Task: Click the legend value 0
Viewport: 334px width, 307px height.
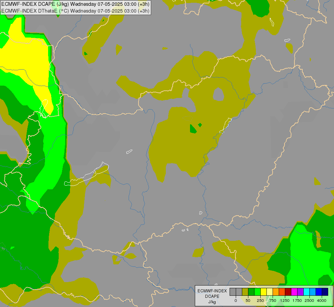Action: click(x=236, y=301)
